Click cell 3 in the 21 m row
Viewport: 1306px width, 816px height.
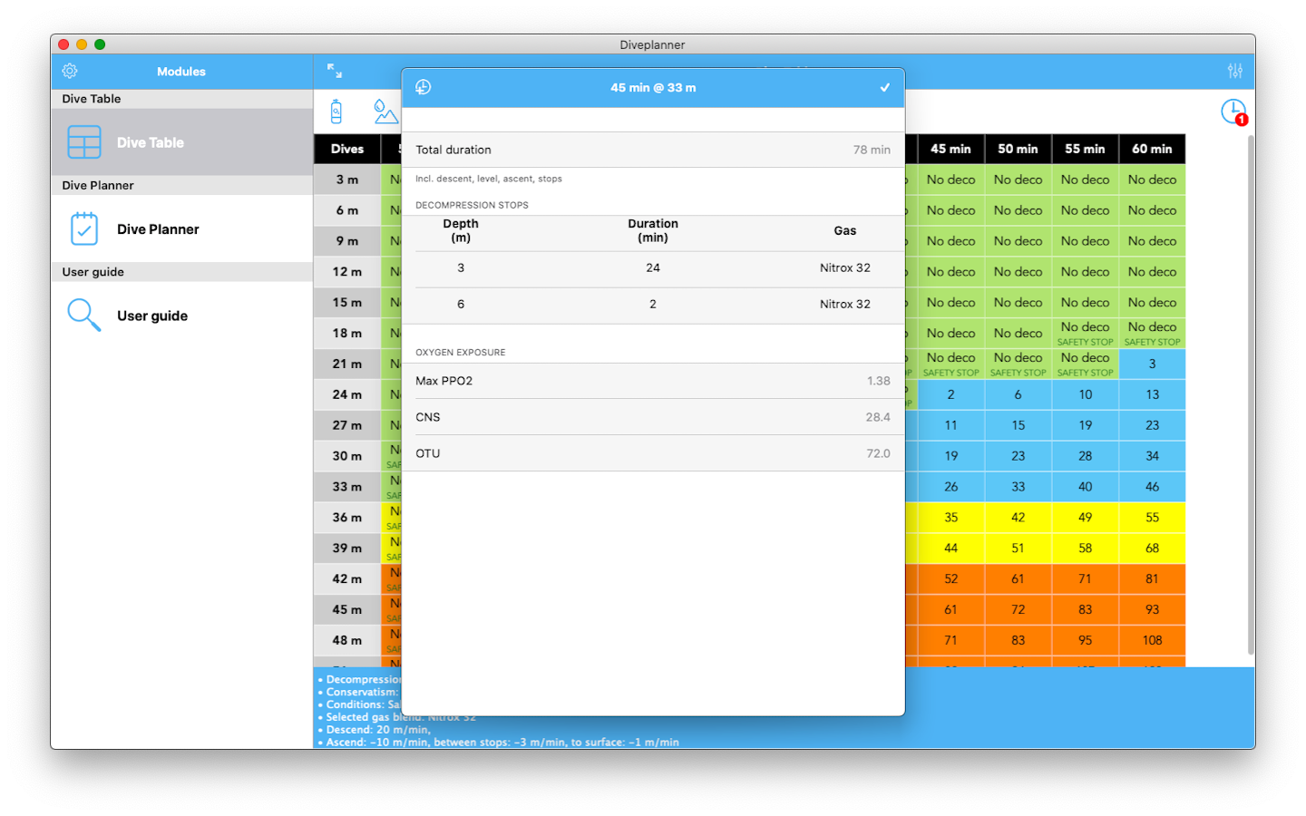tap(1152, 364)
